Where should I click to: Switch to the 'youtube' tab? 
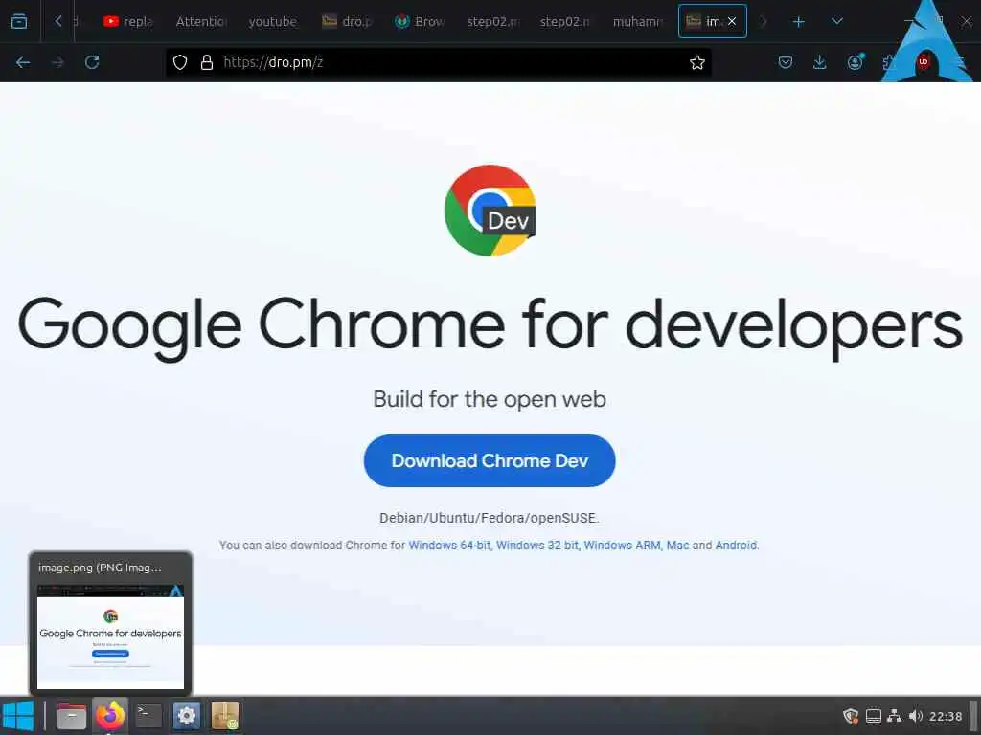pos(273,22)
